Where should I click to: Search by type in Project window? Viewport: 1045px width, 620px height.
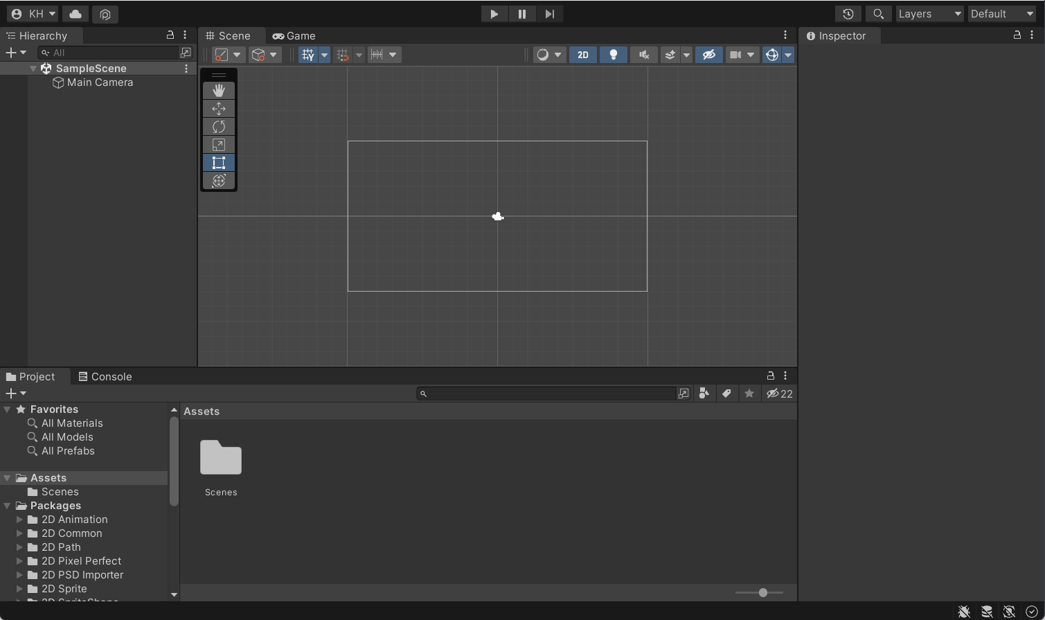[x=704, y=393]
